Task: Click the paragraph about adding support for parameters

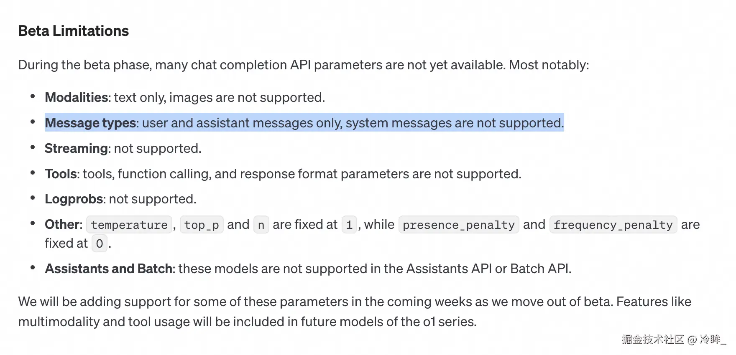Action: pos(355,312)
